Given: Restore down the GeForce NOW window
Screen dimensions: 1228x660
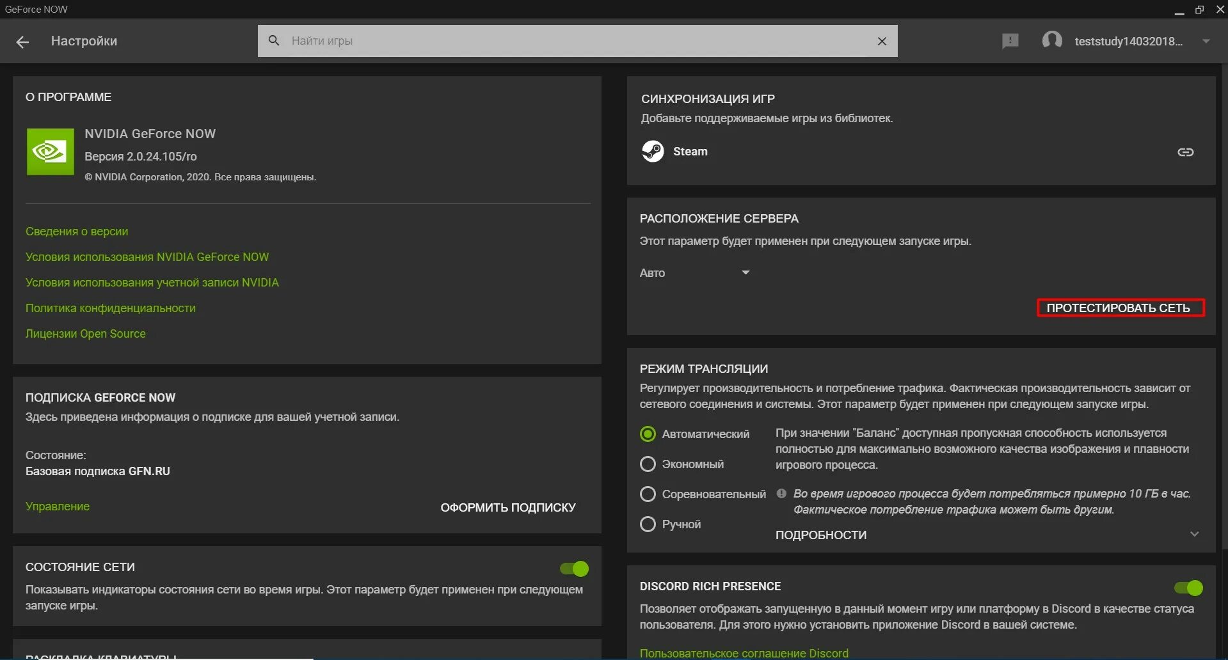Looking at the screenshot, I should (x=1200, y=10).
